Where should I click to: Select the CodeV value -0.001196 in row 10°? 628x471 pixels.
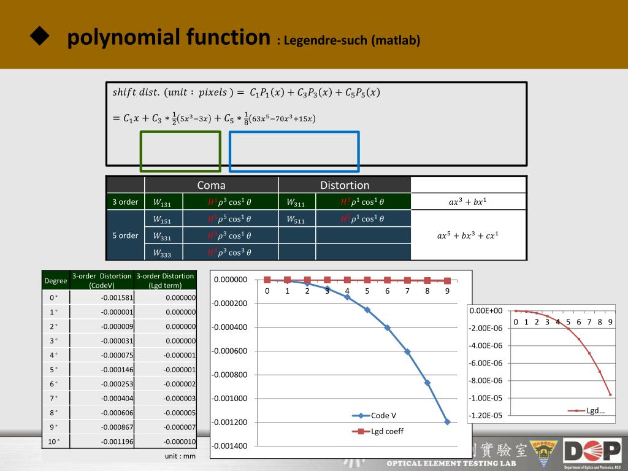click(x=117, y=442)
